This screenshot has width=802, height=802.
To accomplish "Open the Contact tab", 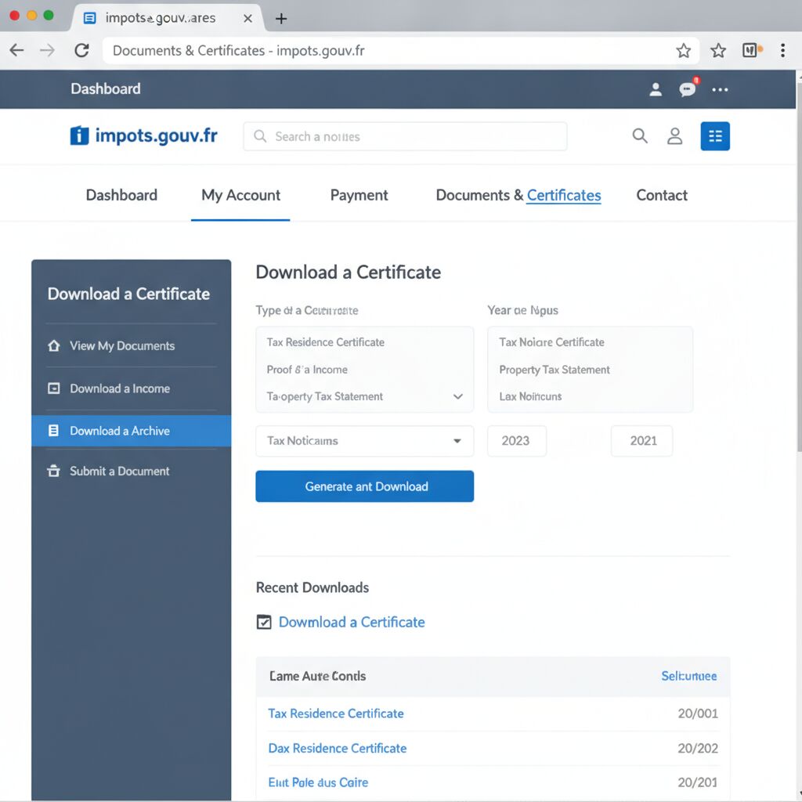I will coord(662,195).
